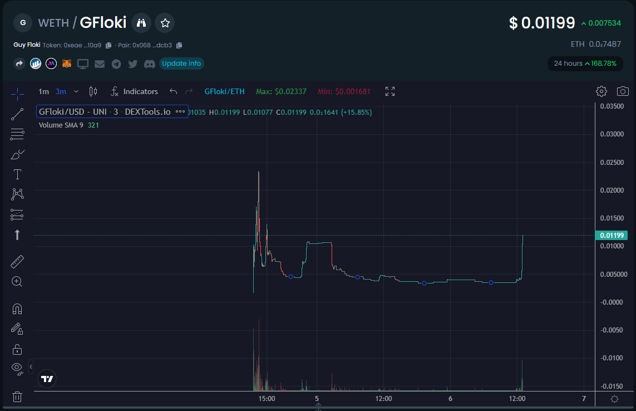Select the GFloki/USD chart legend title
This screenshot has width=636, height=411.
(105, 112)
